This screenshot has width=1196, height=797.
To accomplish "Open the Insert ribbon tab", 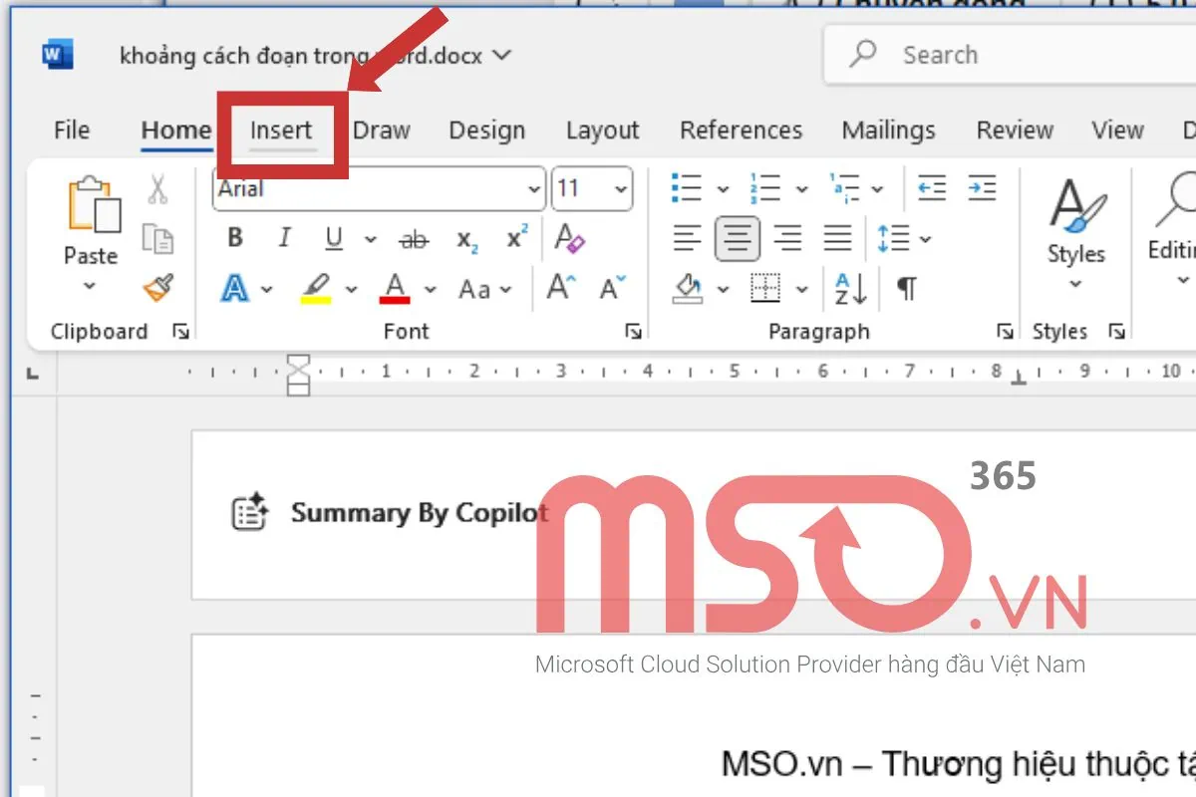I will pyautogui.click(x=281, y=131).
